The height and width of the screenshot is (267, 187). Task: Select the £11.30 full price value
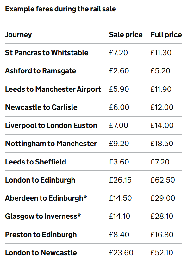161,53
